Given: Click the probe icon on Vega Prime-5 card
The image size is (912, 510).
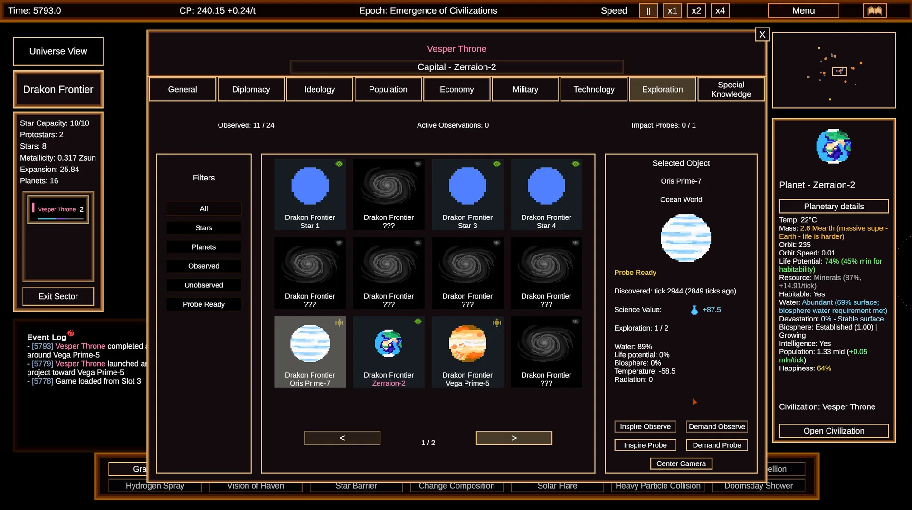Looking at the screenshot, I should pos(497,323).
